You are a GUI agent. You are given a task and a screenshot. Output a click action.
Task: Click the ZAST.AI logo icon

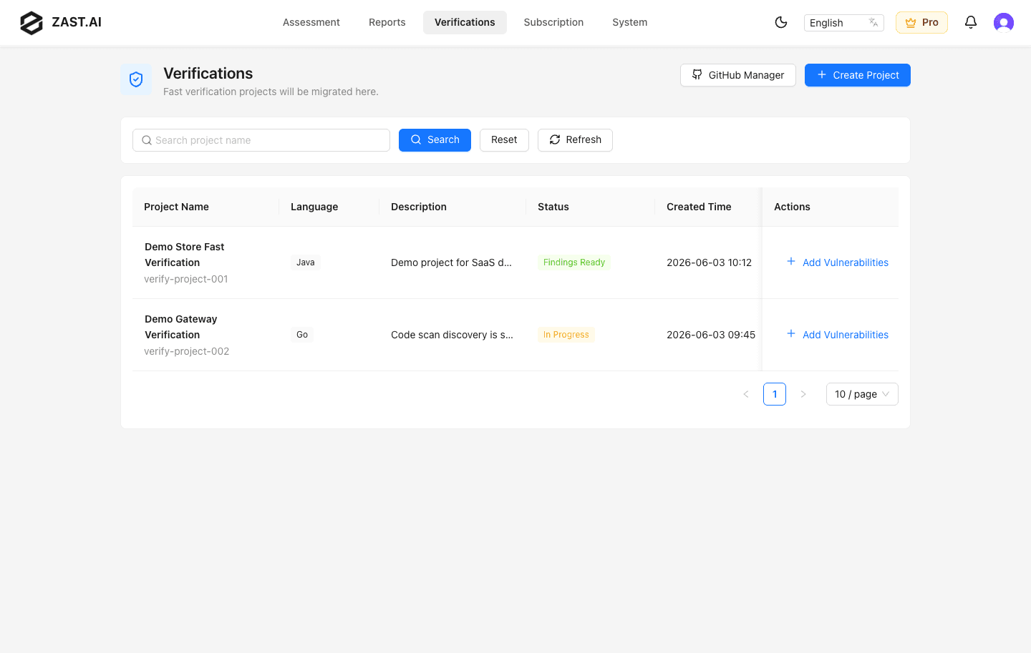click(x=32, y=23)
